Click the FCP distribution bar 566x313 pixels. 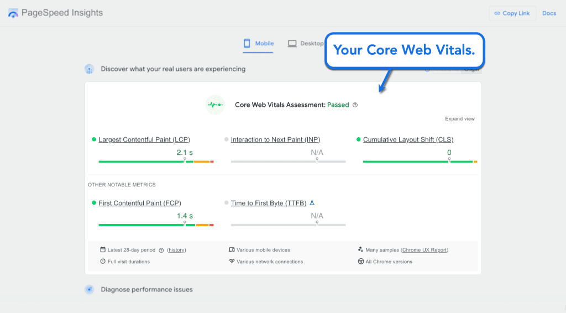156,225
